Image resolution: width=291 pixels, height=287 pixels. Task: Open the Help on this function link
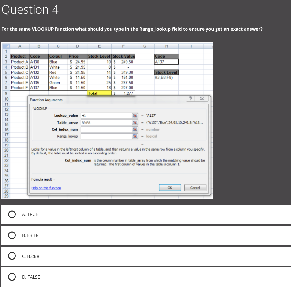[46, 188]
